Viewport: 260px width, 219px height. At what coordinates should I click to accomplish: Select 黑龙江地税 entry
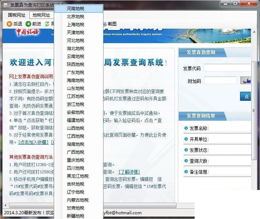pos(78,176)
